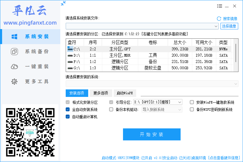Click 点击查看硬件信息 hardware info link
243x162 pixels.
coord(224,158)
